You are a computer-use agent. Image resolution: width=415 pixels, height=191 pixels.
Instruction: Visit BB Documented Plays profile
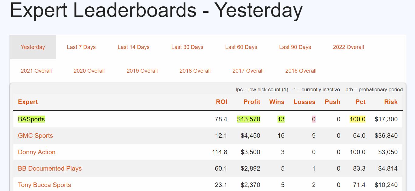click(x=50, y=168)
